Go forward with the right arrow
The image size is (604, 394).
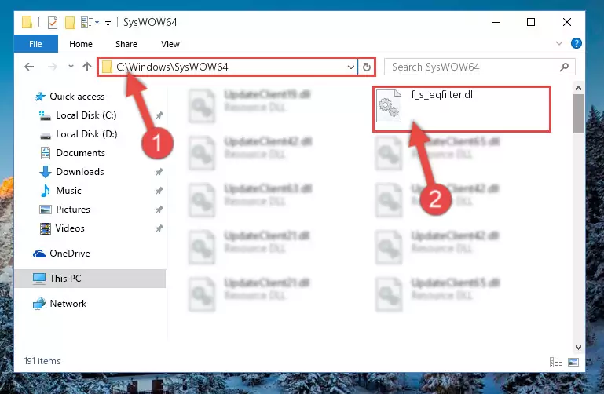click(x=52, y=67)
